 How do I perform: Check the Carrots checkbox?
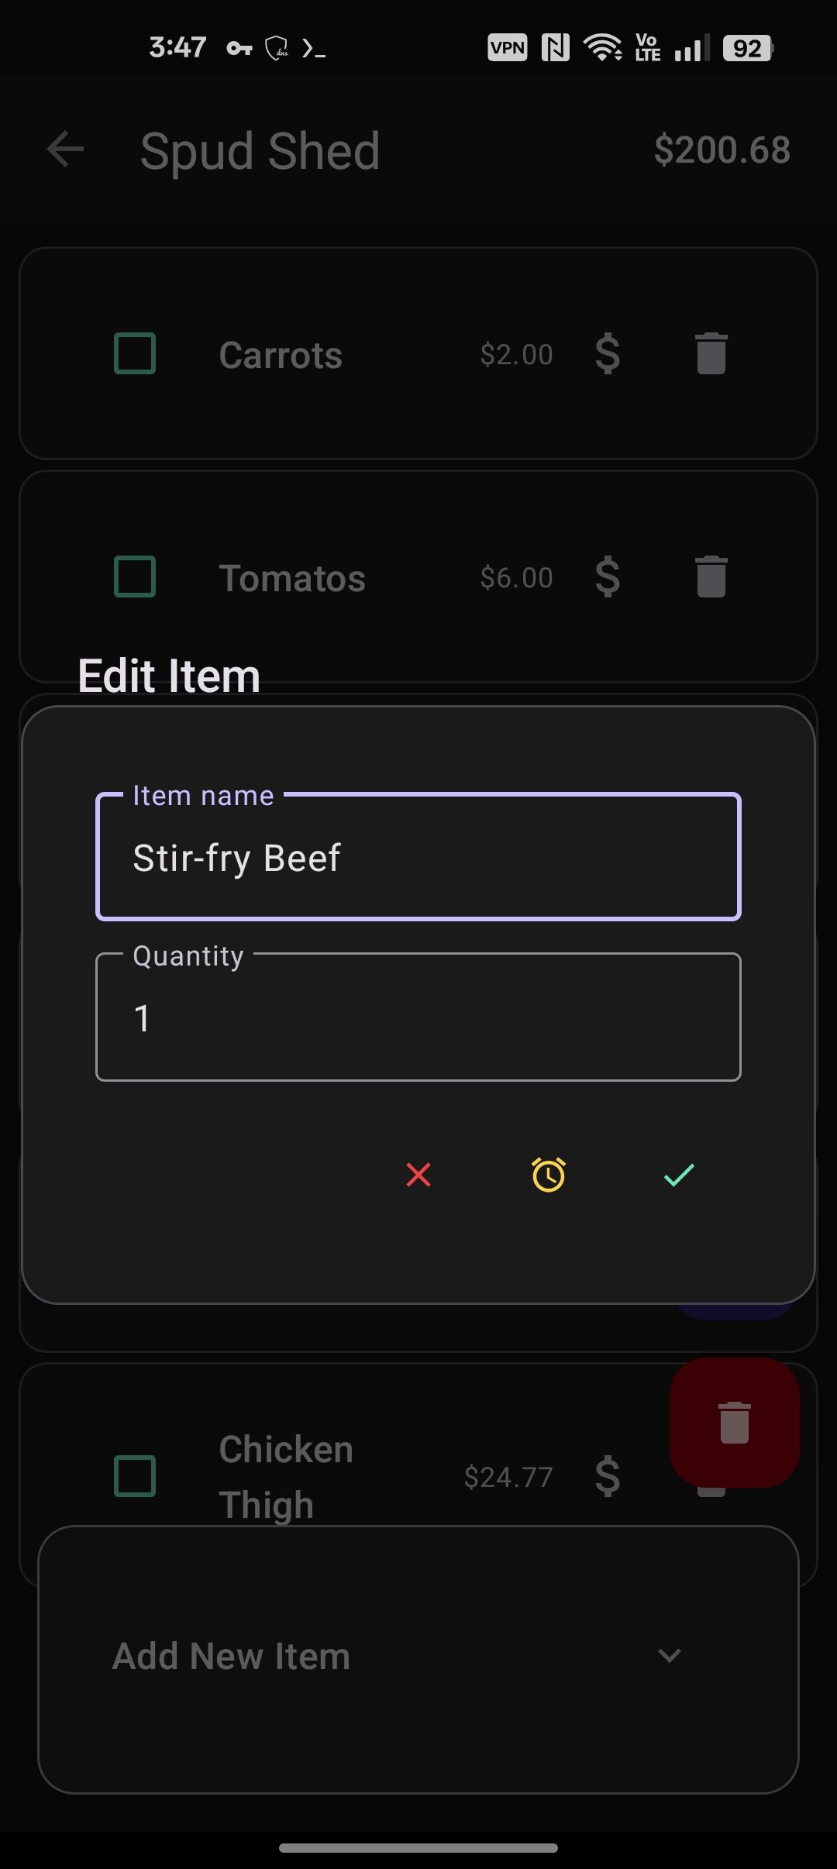(135, 354)
